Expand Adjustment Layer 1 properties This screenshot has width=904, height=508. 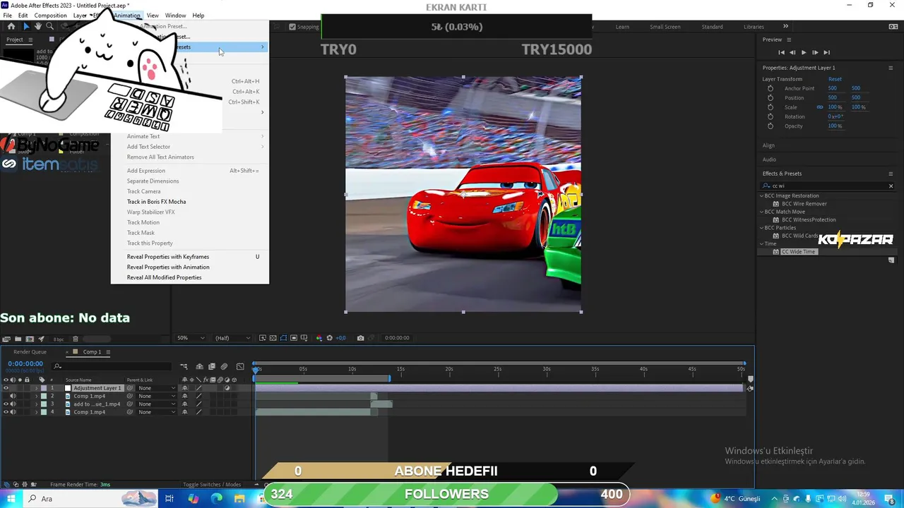pyautogui.click(x=36, y=388)
